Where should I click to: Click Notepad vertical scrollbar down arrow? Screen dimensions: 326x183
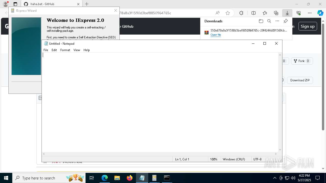click(x=280, y=150)
